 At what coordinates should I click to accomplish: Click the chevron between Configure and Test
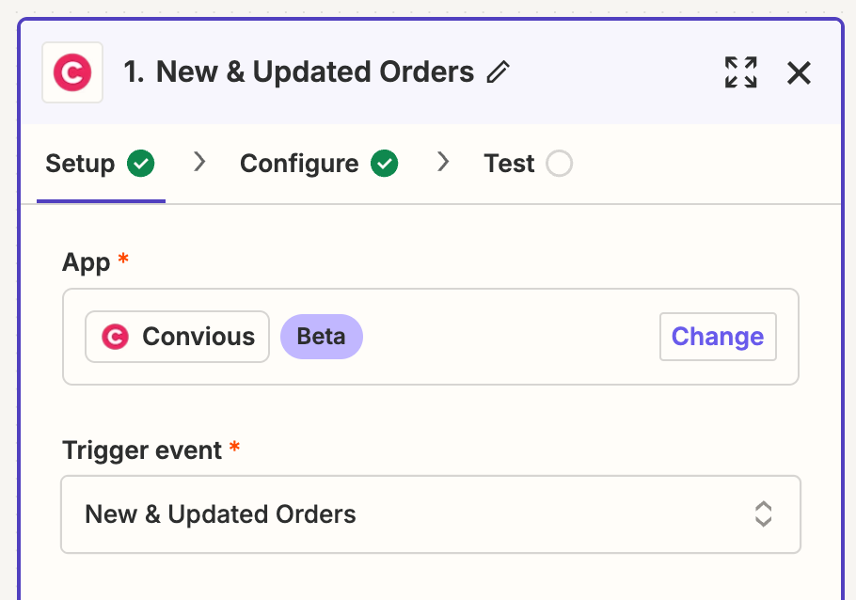(x=443, y=163)
